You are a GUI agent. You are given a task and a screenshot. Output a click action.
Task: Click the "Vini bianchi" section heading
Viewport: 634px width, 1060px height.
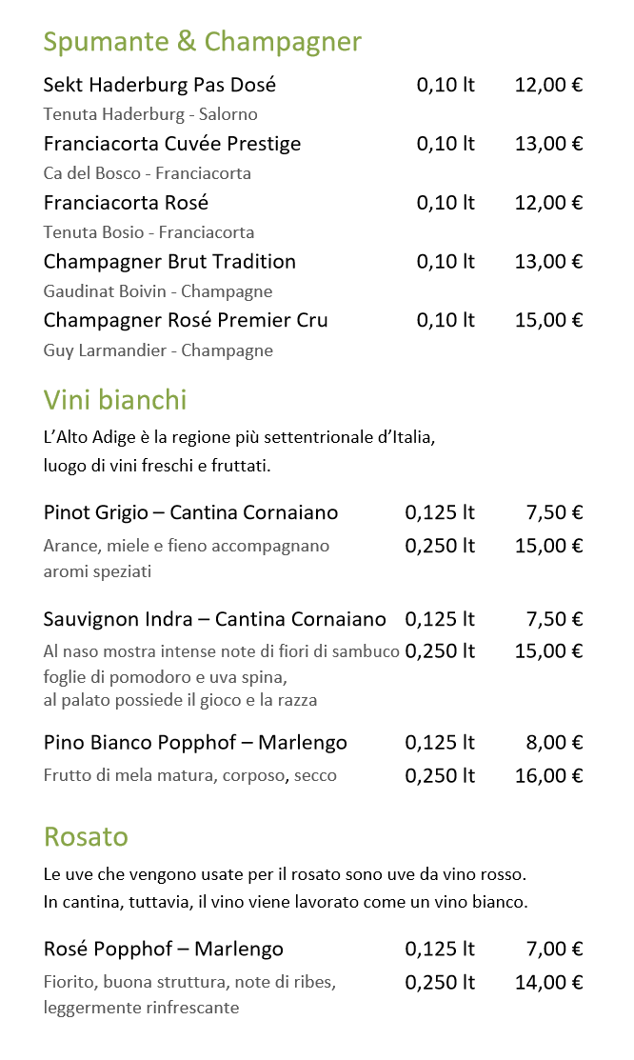coord(114,399)
